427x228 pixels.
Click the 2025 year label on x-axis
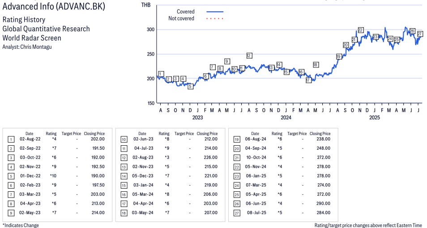[375, 118]
